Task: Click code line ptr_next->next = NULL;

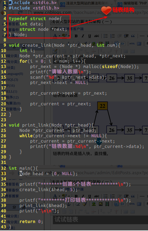Action: 59,83
